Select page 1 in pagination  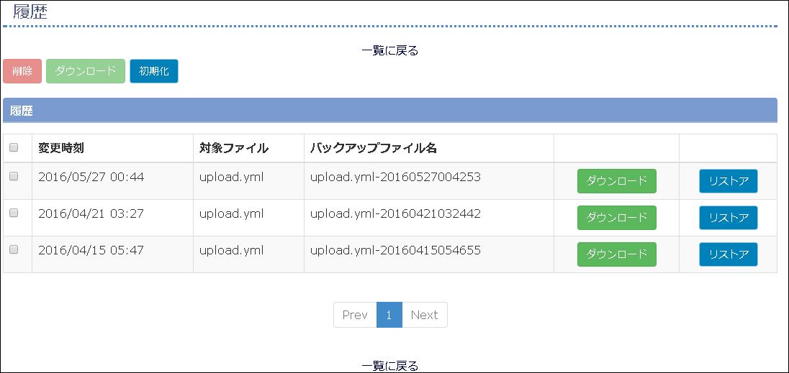point(389,315)
